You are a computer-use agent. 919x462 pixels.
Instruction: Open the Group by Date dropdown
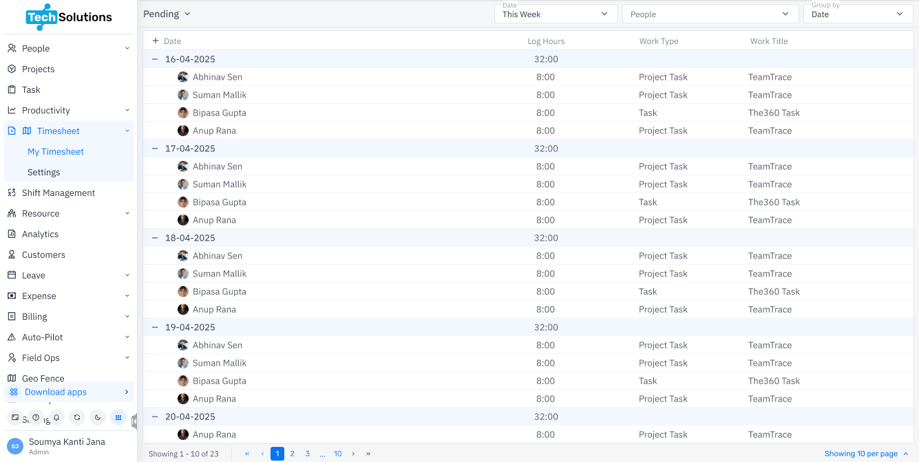tap(858, 14)
